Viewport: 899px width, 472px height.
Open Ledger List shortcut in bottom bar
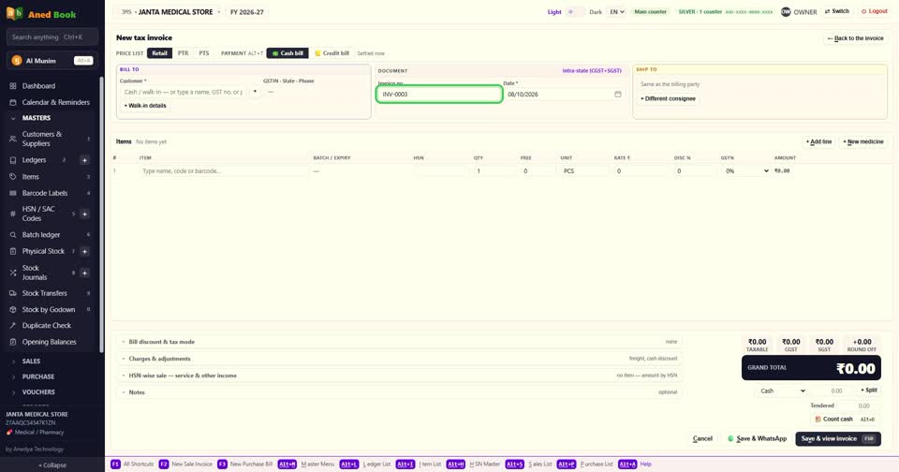point(365,464)
